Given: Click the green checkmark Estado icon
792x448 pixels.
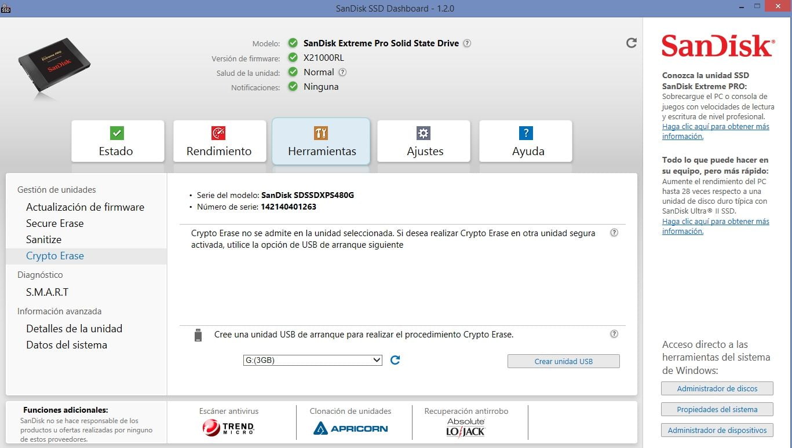Looking at the screenshot, I should 117,133.
